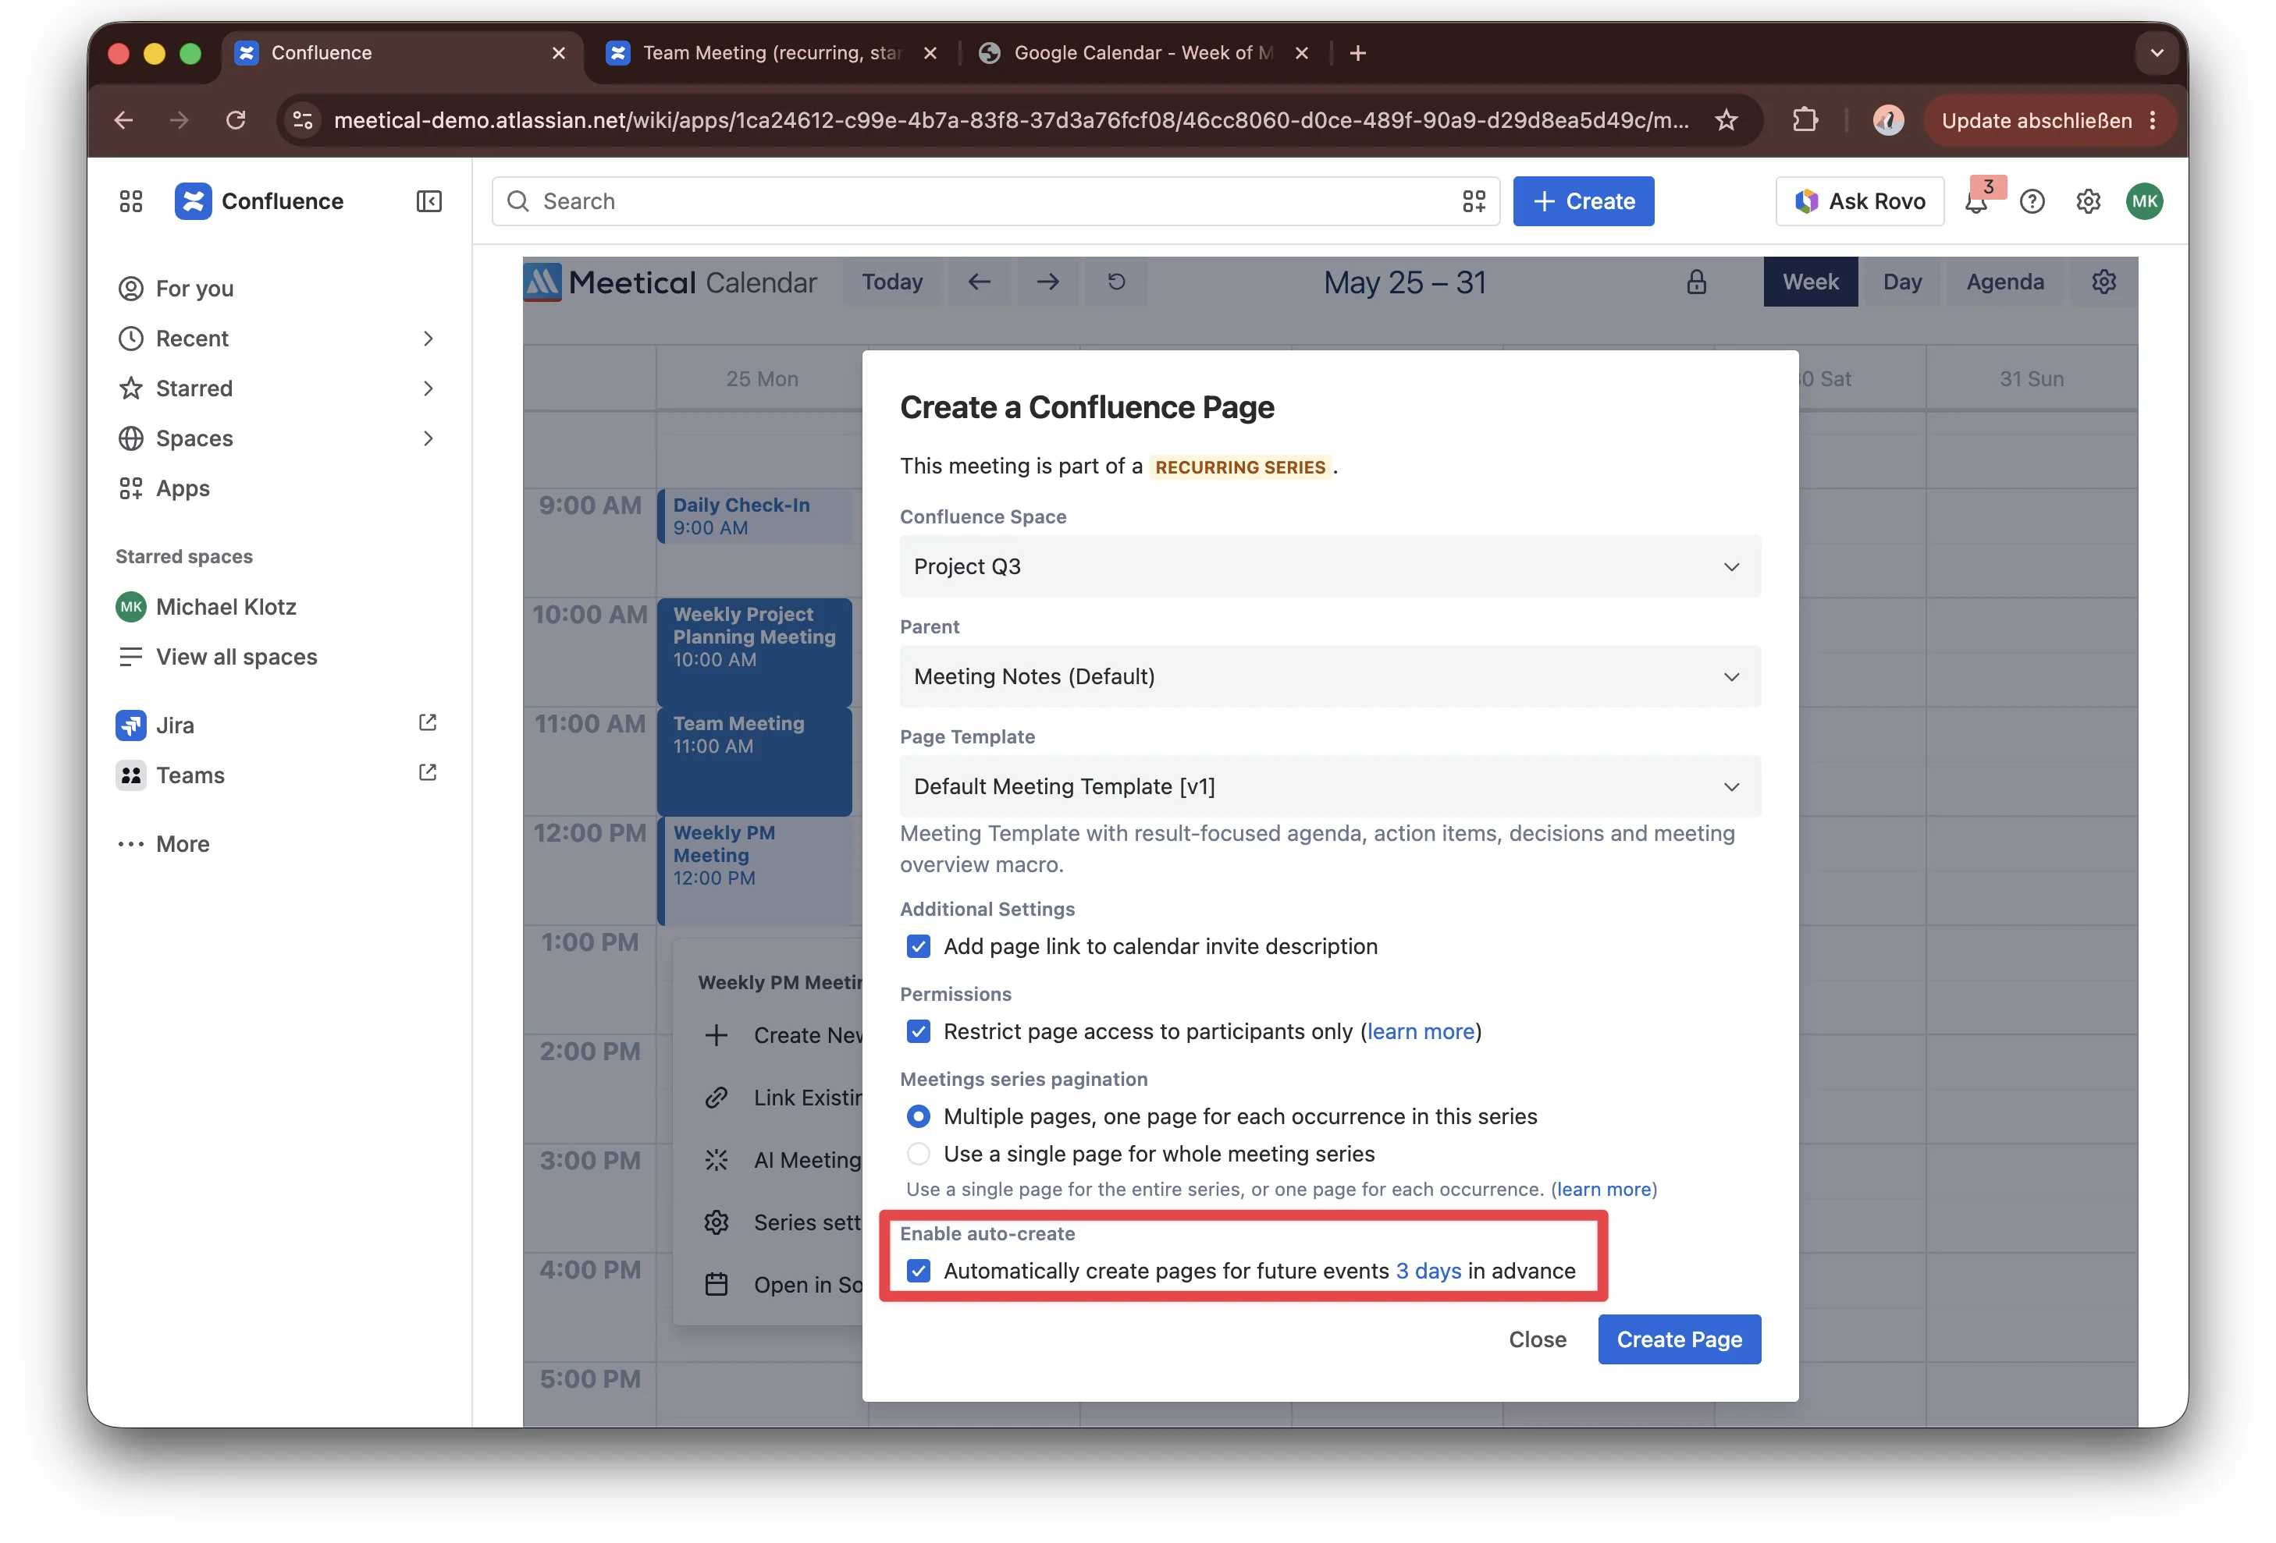Open learn more link beside Restrict page access

tap(1420, 1032)
